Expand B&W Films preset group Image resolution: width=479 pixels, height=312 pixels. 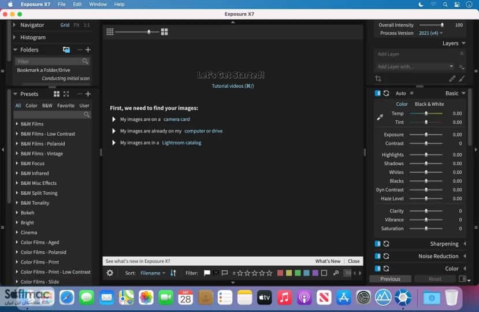click(x=17, y=124)
